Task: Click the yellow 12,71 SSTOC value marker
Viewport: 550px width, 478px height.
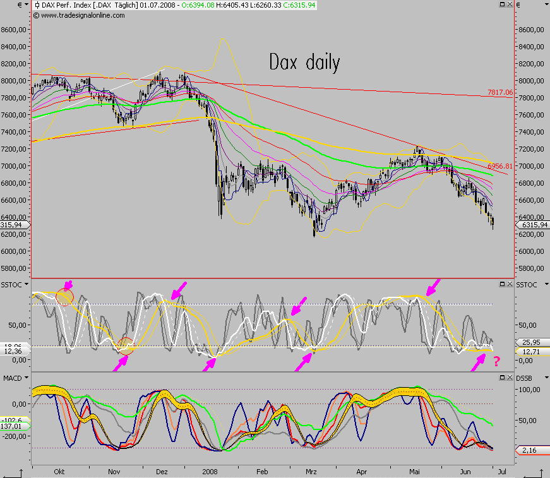Action: click(533, 352)
